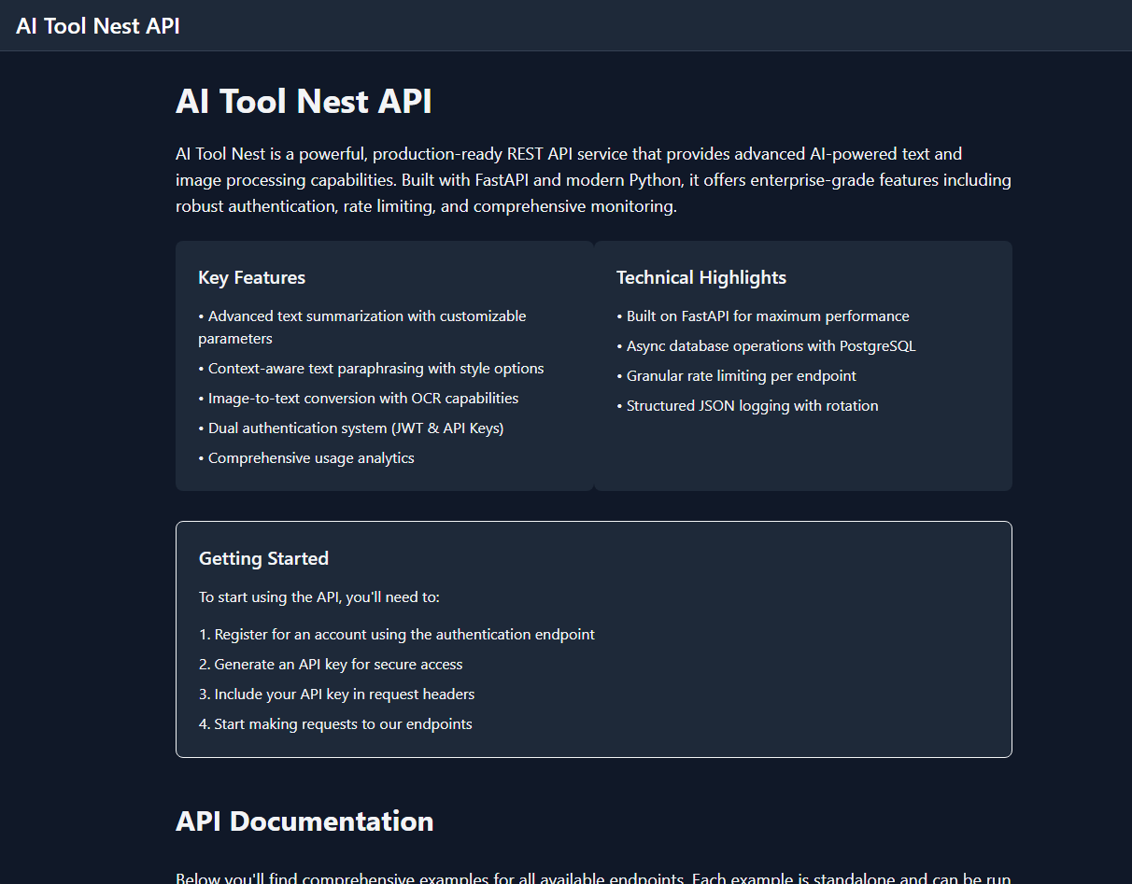Select step two about generating an API key

tap(331, 664)
